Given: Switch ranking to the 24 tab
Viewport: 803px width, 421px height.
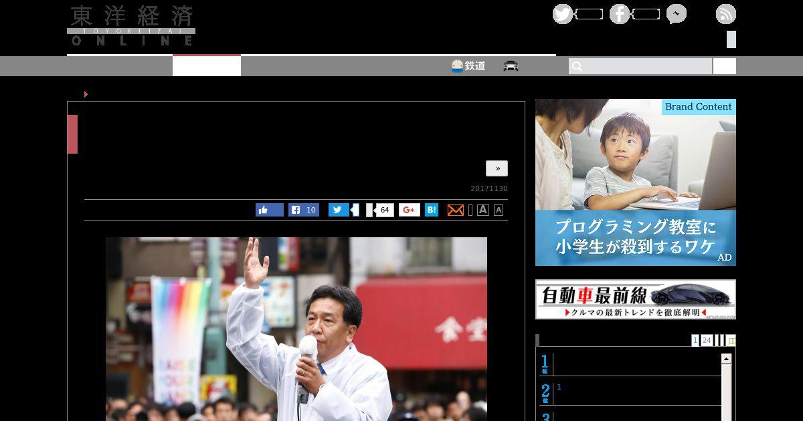Looking at the screenshot, I should click(x=706, y=340).
